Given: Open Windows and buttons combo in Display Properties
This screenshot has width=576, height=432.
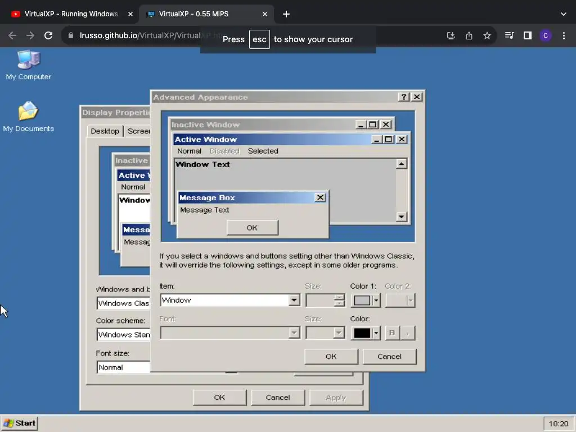Looking at the screenshot, I should 123,303.
